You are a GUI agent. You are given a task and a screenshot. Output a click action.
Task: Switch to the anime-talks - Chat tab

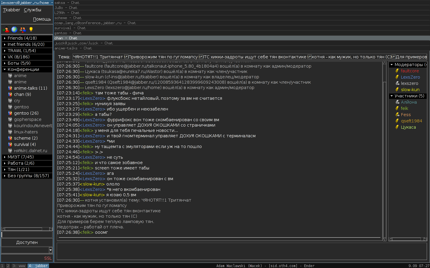coord(73,48)
